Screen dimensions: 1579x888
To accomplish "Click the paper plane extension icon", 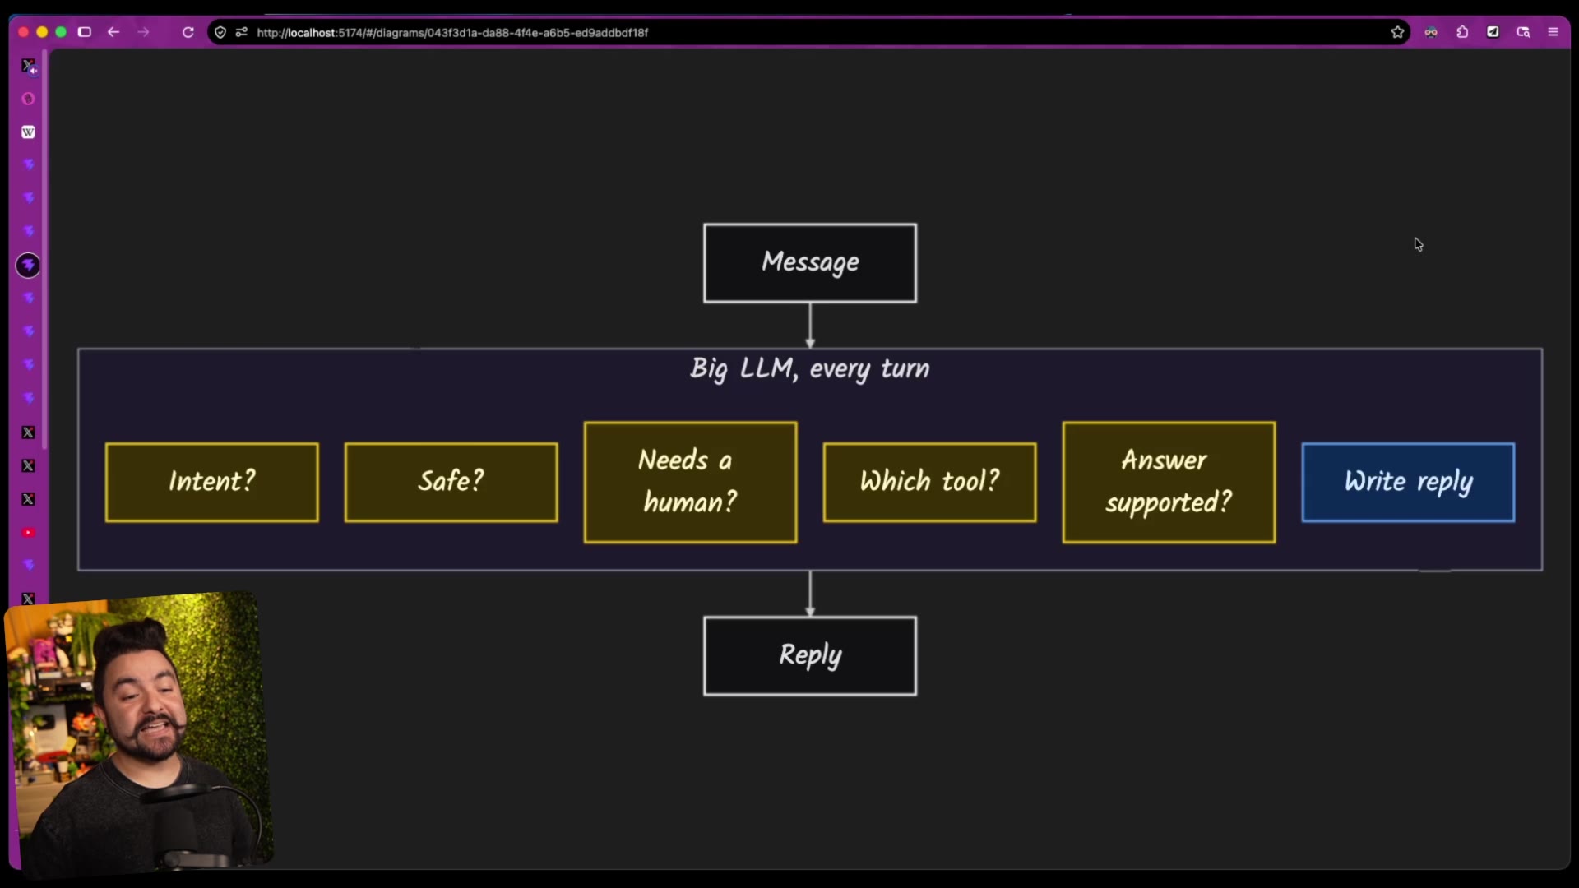I will [x=1493, y=32].
